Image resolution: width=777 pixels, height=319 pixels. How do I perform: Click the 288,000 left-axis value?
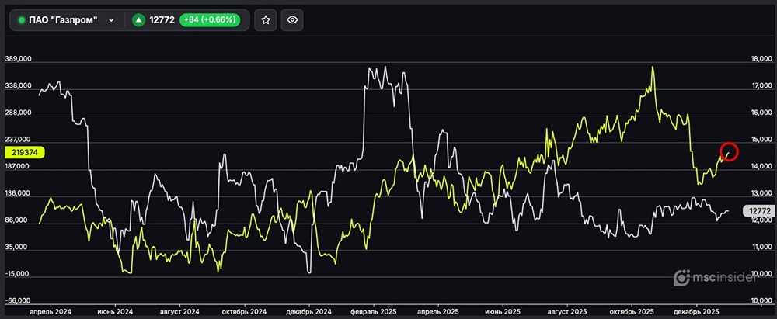[x=19, y=113]
